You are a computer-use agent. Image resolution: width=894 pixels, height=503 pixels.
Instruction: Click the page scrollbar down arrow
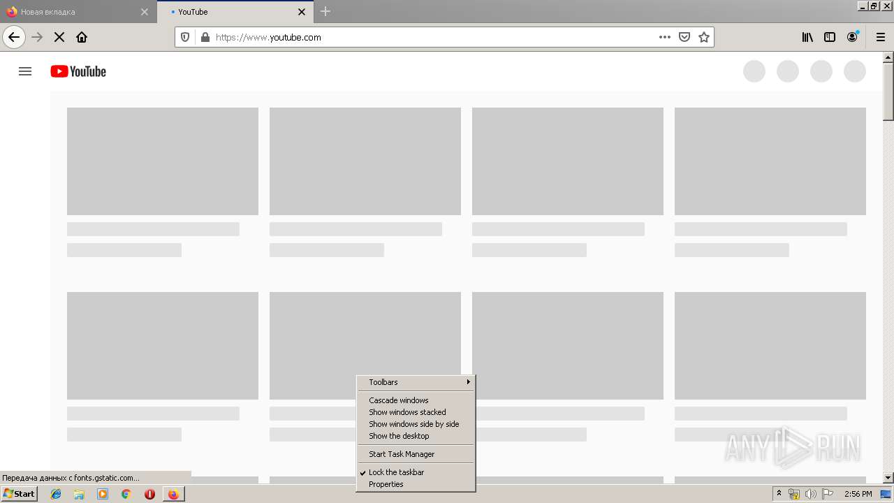[x=888, y=478]
